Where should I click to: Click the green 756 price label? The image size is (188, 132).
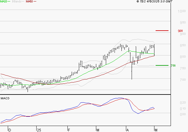(173, 66)
